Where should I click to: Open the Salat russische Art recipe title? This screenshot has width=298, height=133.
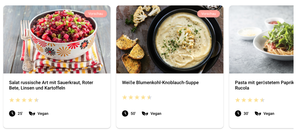click(x=51, y=85)
